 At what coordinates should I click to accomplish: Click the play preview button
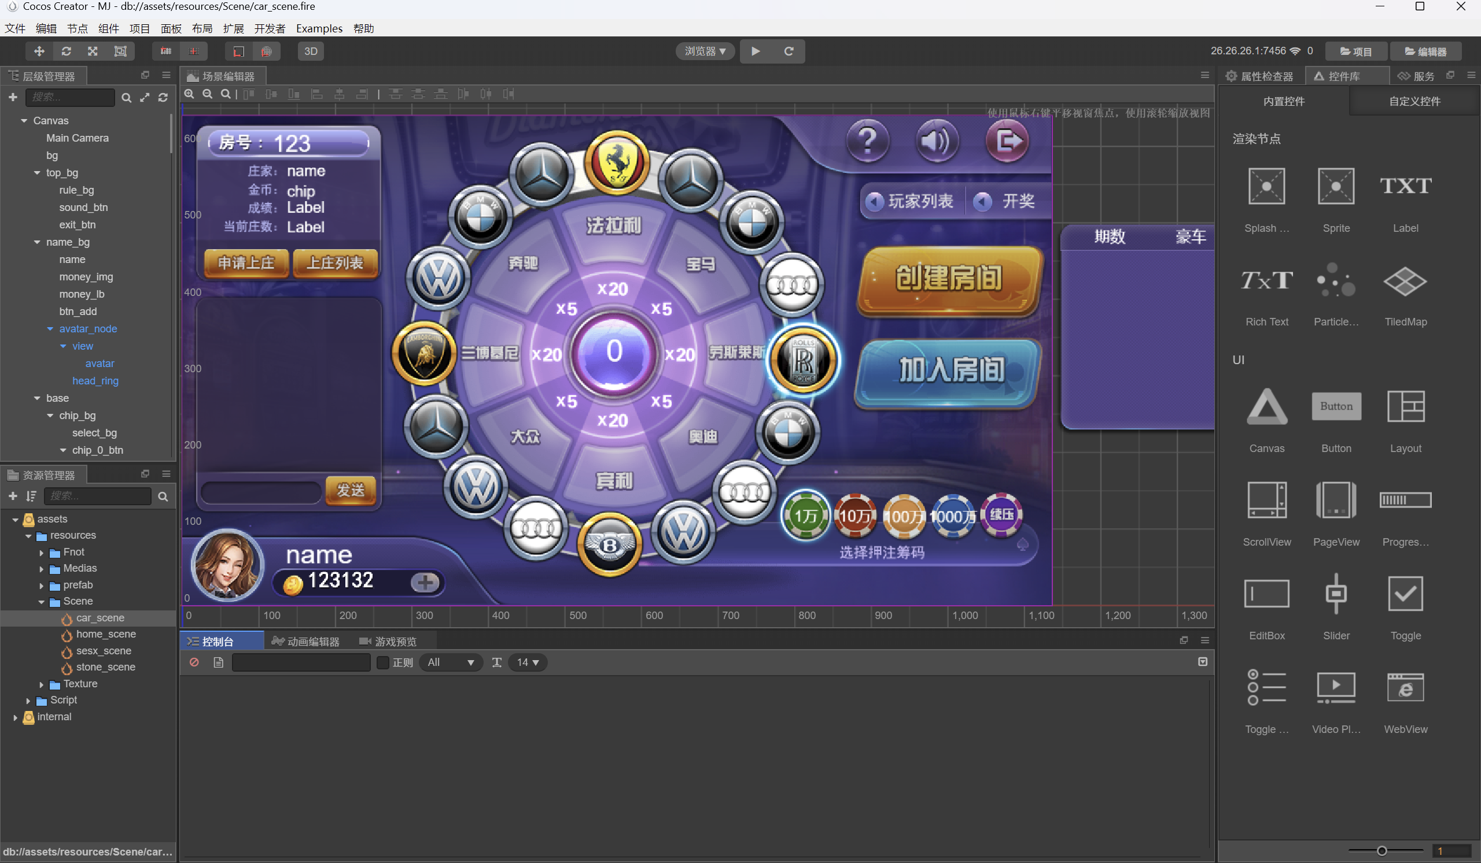755,51
